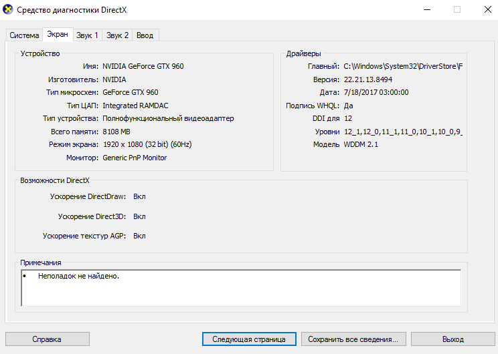
Task: Click the WHQL signature value Да
Action: click(x=349, y=106)
